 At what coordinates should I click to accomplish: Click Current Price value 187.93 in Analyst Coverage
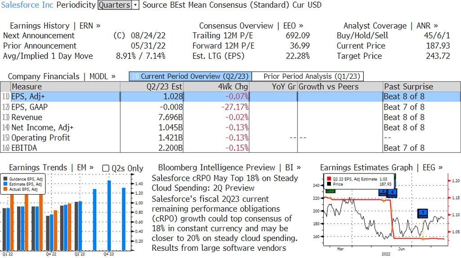click(438, 46)
